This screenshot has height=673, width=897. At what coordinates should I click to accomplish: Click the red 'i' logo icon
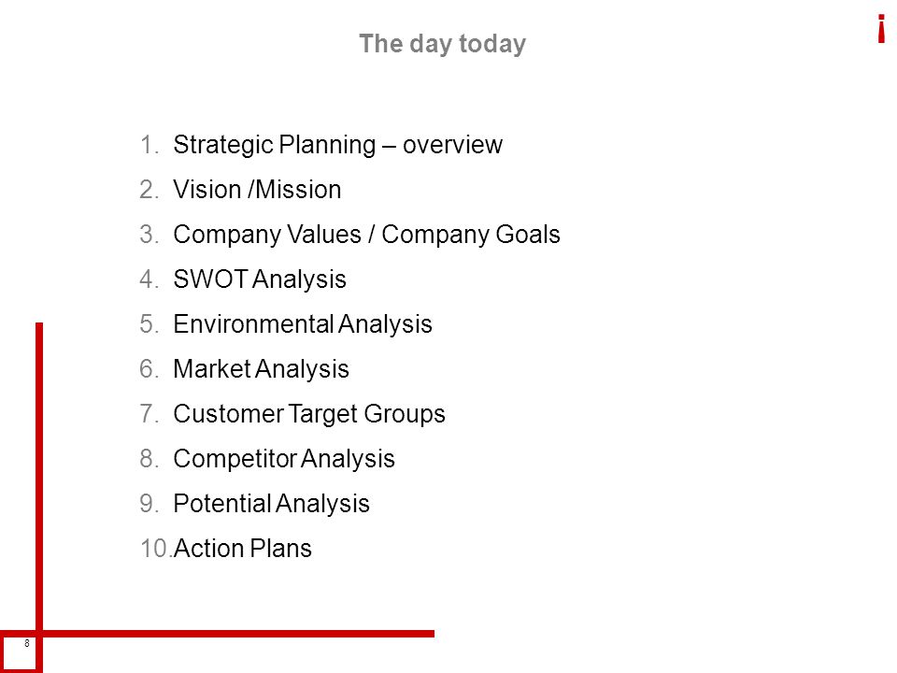click(881, 29)
